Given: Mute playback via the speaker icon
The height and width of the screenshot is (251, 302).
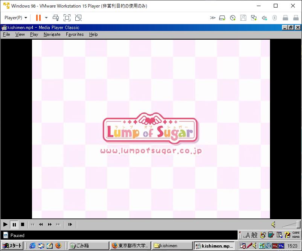Looking at the screenshot, I should (273, 224).
